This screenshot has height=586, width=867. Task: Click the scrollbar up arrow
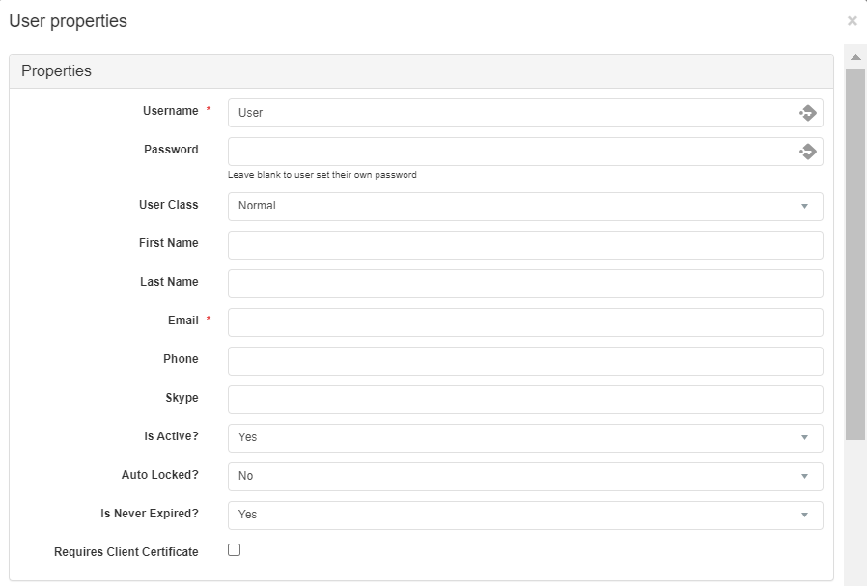855,58
